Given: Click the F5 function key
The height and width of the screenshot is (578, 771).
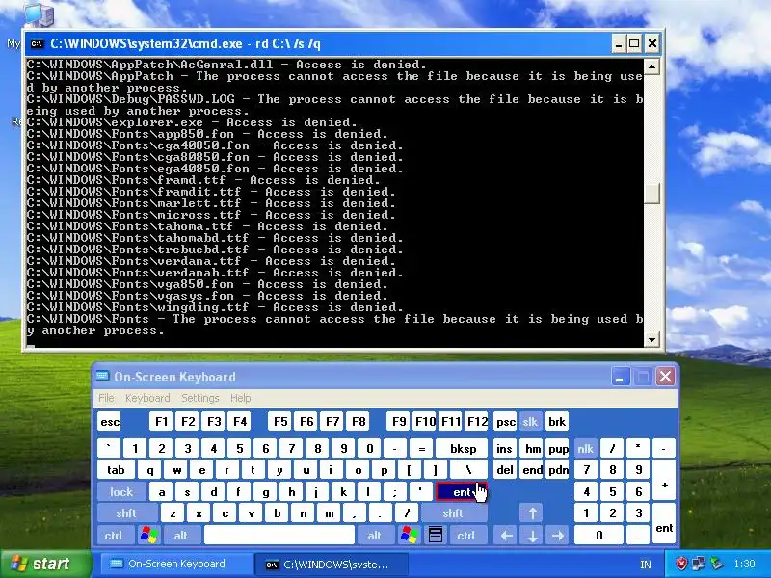Looking at the screenshot, I should point(280,422).
